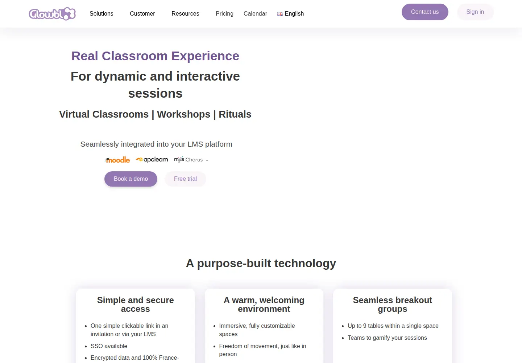The width and height of the screenshot is (522, 363).
Task: Click the MOS Chorus logo
Action: [188, 159]
